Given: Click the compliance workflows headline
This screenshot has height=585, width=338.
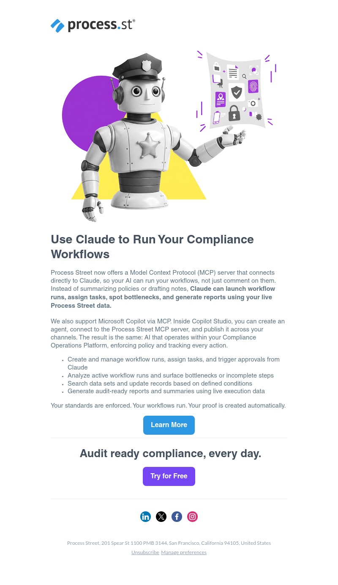Looking at the screenshot, I should coord(152,247).
